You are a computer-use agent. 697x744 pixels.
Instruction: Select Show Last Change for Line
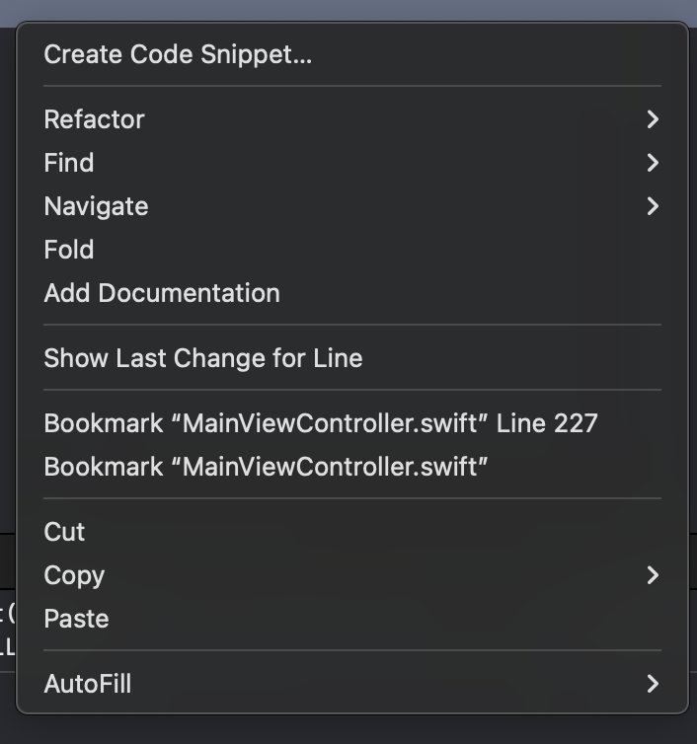point(203,358)
